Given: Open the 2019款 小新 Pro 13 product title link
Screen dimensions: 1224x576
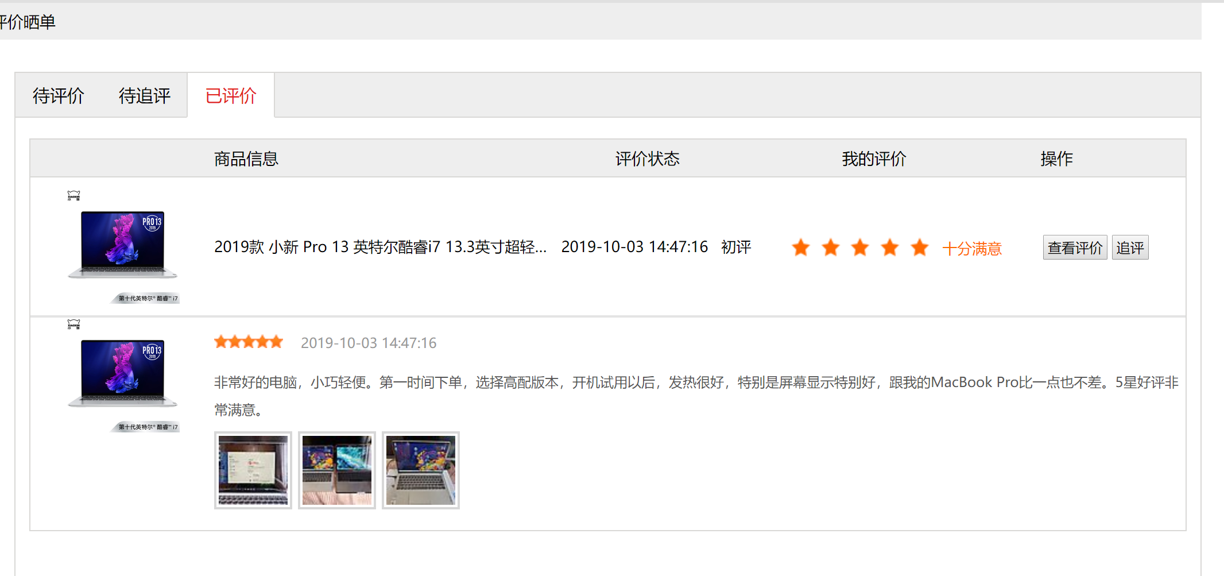Looking at the screenshot, I should (x=380, y=247).
